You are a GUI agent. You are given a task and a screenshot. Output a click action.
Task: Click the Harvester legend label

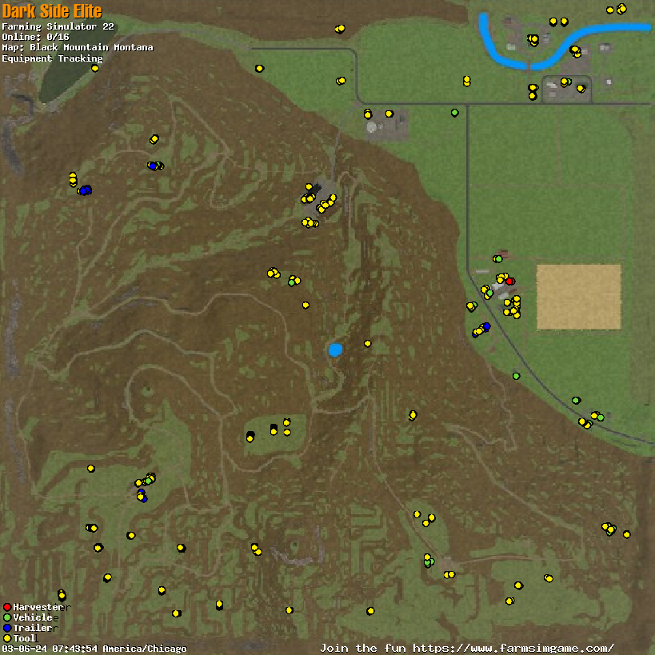pos(38,608)
